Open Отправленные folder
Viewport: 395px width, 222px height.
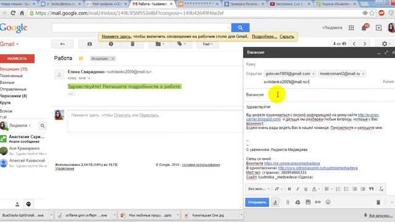(x=13, y=89)
